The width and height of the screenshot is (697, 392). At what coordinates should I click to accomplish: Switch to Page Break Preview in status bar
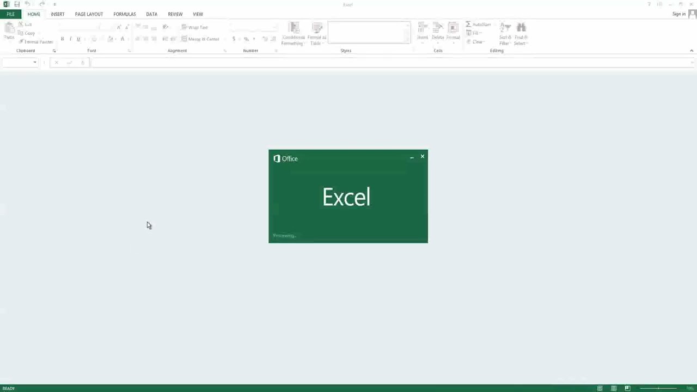pyautogui.click(x=627, y=388)
